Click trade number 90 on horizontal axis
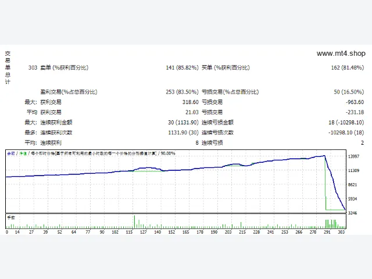The width and height of the screenshot is (372, 279). point(102,232)
